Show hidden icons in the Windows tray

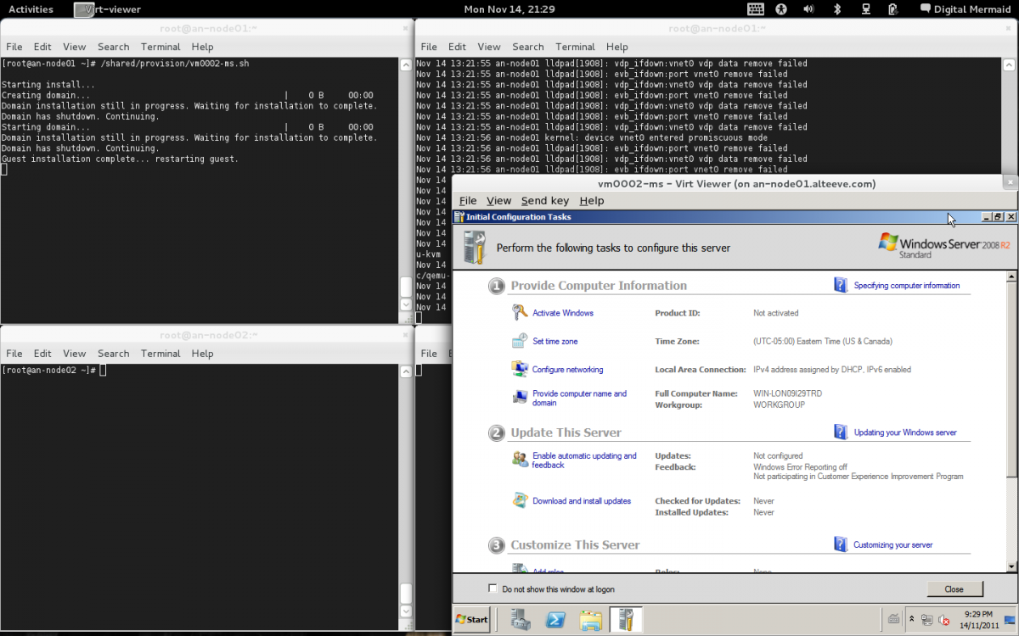[x=911, y=620]
